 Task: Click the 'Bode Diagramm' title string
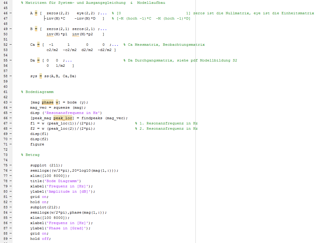(x=62, y=181)
